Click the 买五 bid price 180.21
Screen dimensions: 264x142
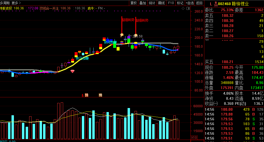pyautogui.click(x=227, y=62)
